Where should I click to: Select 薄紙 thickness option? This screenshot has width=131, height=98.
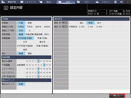coord(30,54)
